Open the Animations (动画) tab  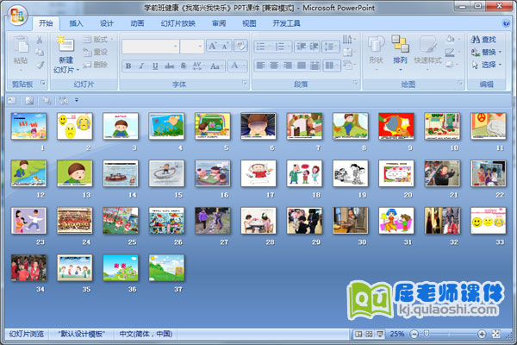pos(137,23)
